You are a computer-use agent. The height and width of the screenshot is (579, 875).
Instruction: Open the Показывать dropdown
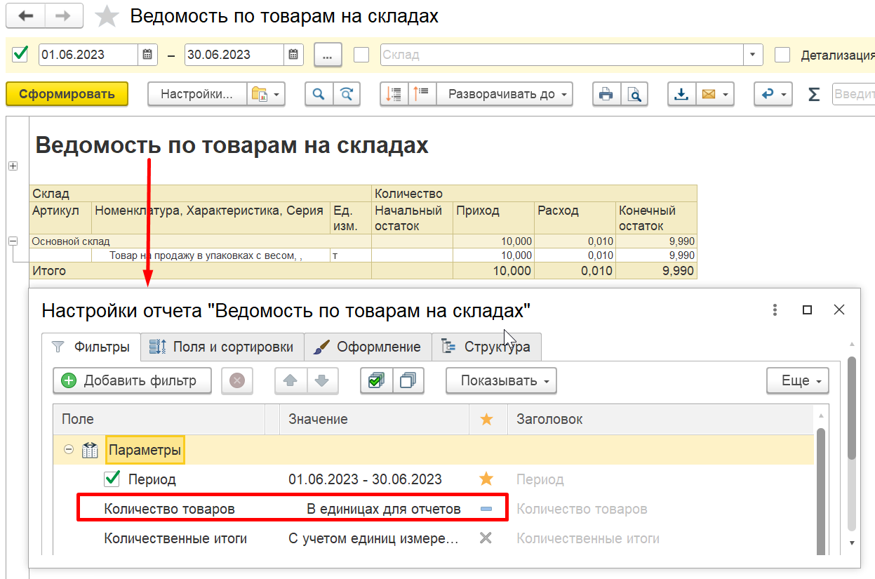coord(501,381)
